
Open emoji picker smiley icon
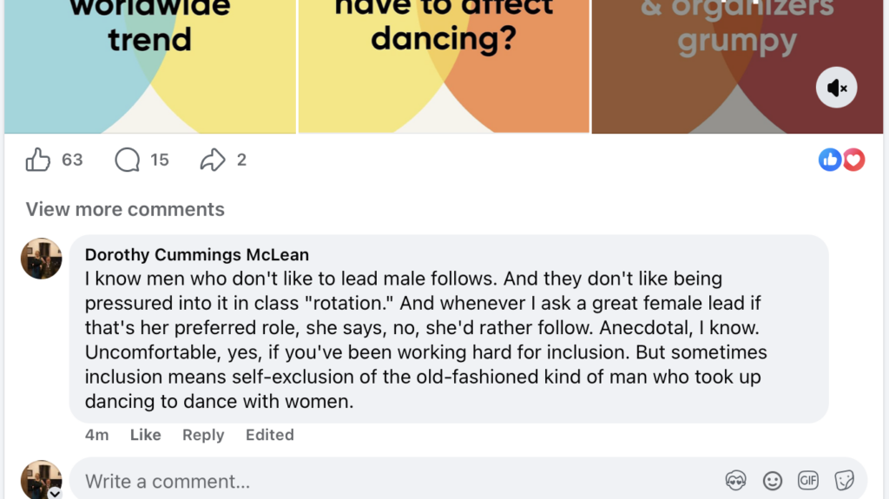772,481
